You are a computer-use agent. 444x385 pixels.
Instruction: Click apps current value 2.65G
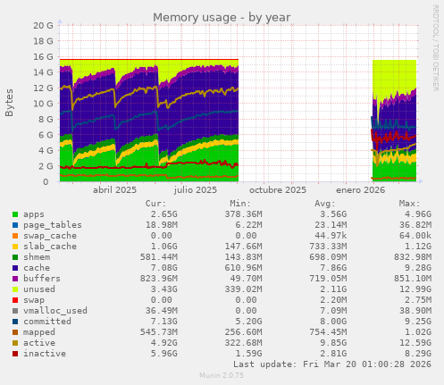[x=163, y=214]
